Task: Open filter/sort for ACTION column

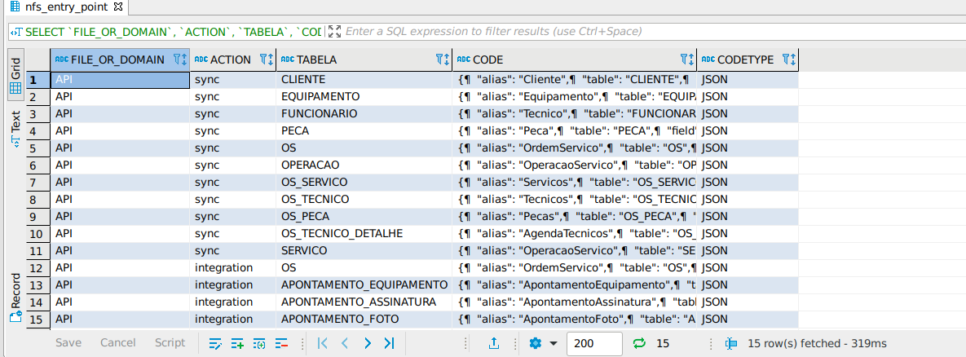Action: click(267, 59)
